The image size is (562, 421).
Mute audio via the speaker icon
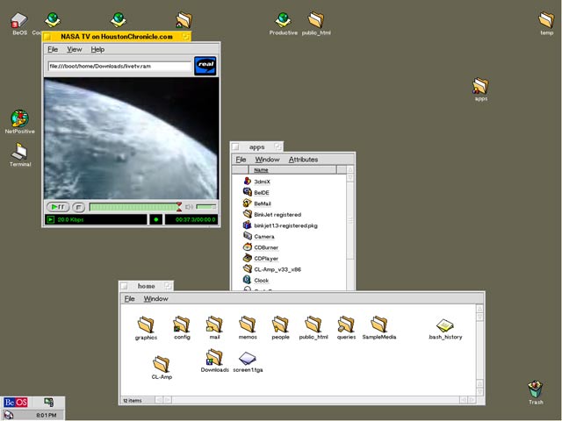[x=189, y=207]
